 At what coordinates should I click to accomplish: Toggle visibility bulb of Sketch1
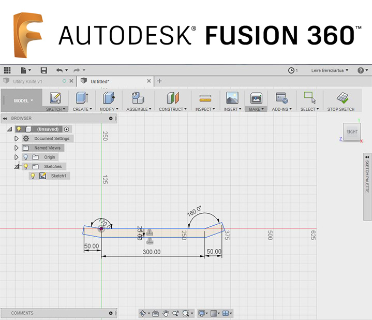[x=33, y=176]
